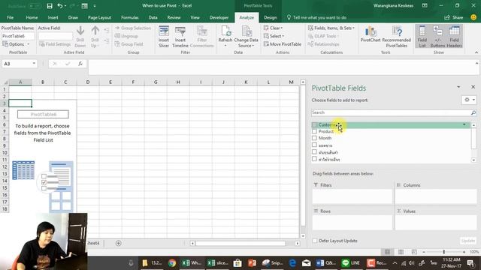Open the Select dropdown
This screenshot has height=270, width=481.
[274, 36]
